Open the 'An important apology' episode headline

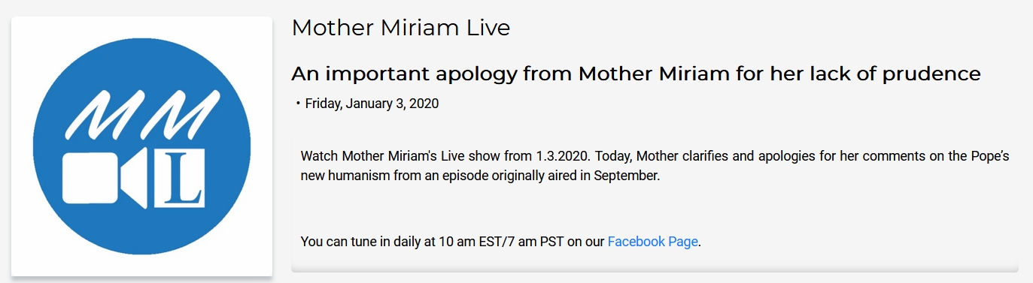coord(636,74)
